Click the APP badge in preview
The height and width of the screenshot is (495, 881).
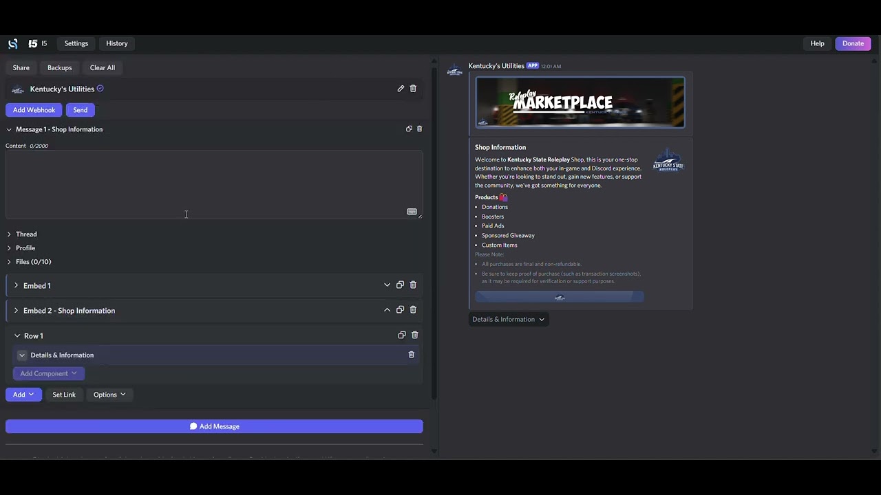click(533, 66)
